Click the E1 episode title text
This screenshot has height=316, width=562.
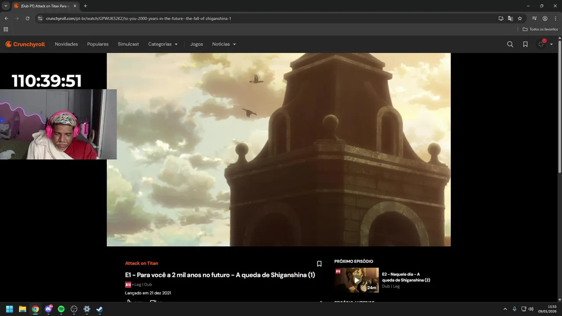point(220,275)
